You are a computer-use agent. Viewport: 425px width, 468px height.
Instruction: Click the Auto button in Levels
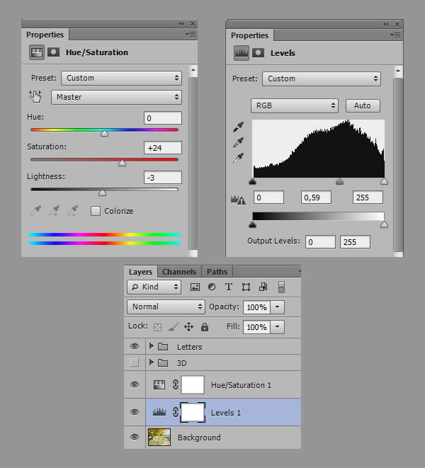point(362,105)
